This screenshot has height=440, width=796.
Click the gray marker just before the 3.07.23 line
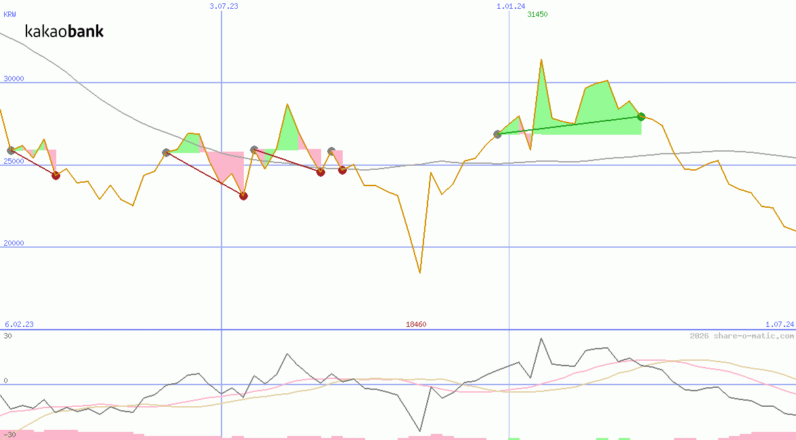(x=166, y=152)
